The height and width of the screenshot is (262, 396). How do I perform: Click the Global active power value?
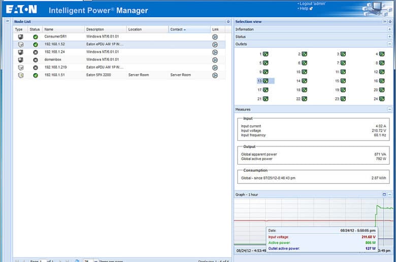[381, 159]
